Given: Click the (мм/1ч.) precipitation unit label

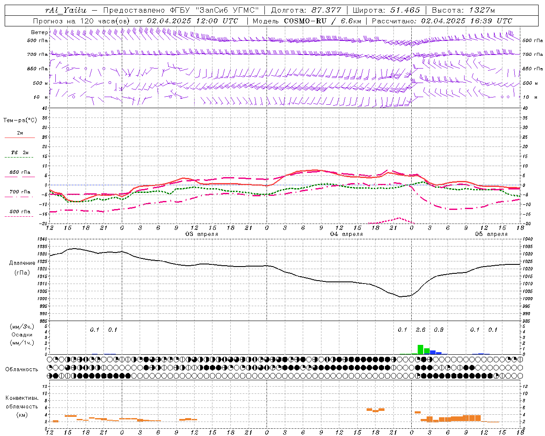Looking at the screenshot, I should 22,343.
